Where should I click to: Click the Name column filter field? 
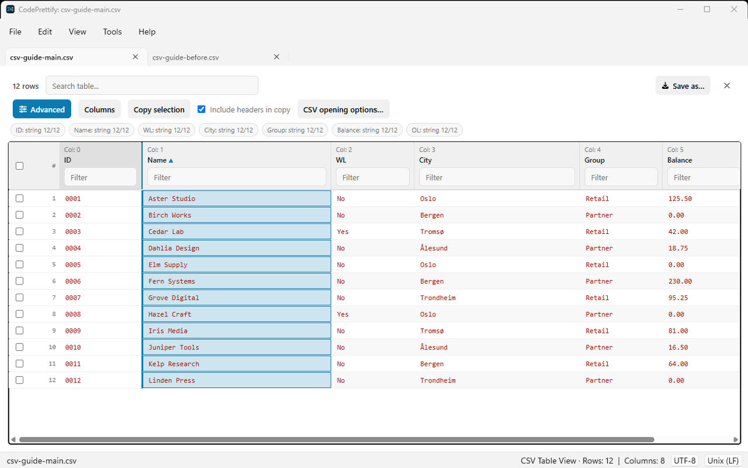(x=237, y=177)
